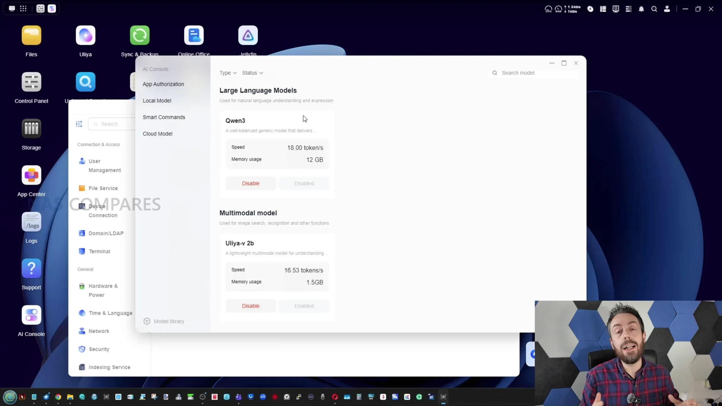Image resolution: width=722 pixels, height=406 pixels.
Task: Select Smart Commands in sidebar
Action: click(x=164, y=117)
